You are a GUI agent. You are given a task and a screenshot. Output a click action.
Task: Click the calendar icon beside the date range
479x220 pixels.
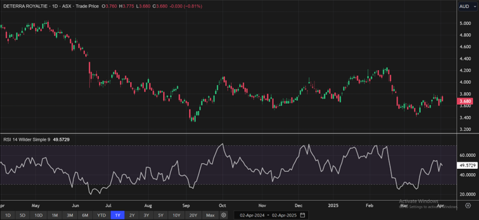[303, 215]
